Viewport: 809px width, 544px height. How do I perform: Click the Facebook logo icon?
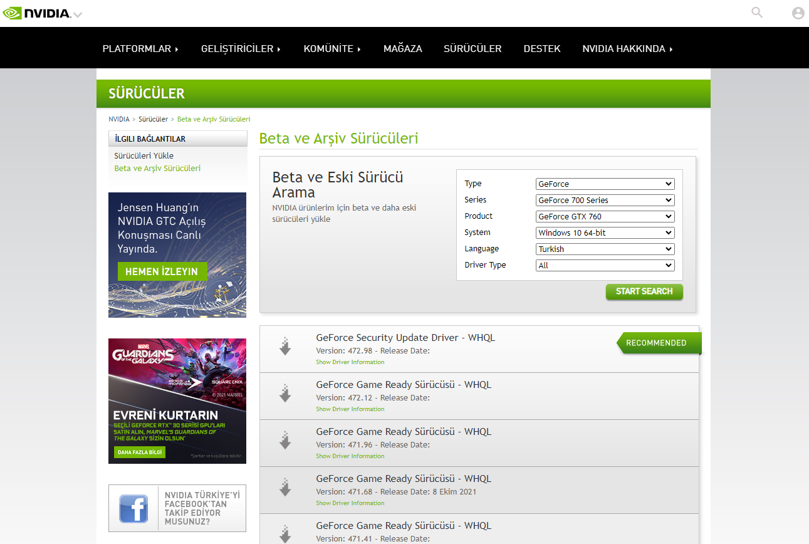133,508
